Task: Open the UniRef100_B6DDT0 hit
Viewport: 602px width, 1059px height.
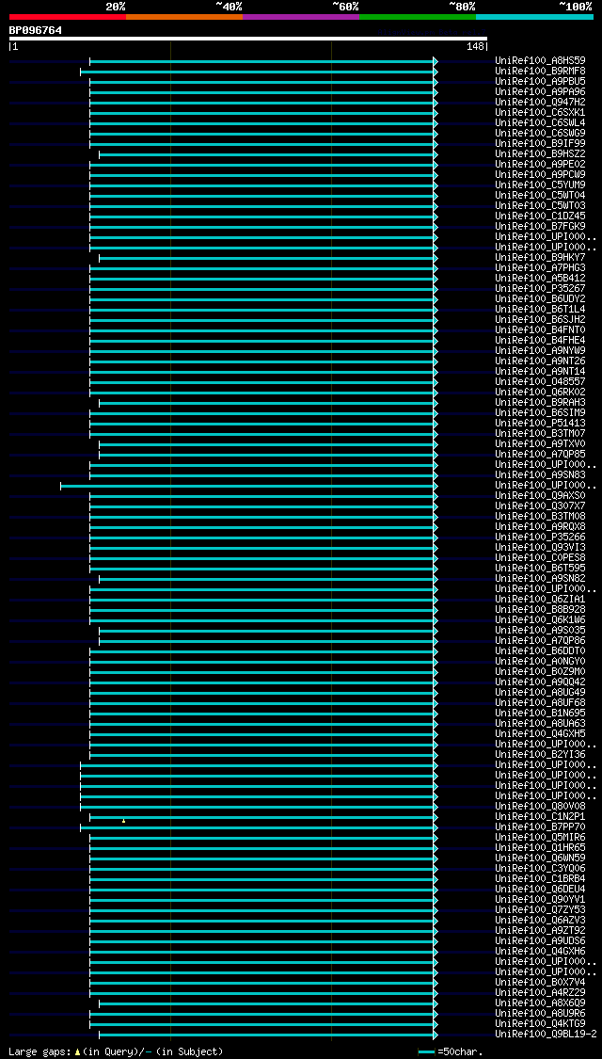Action: tap(540, 651)
